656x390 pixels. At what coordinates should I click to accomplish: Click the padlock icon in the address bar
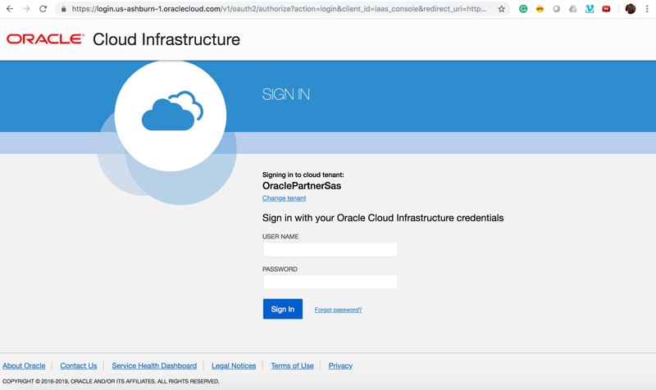[x=64, y=9]
